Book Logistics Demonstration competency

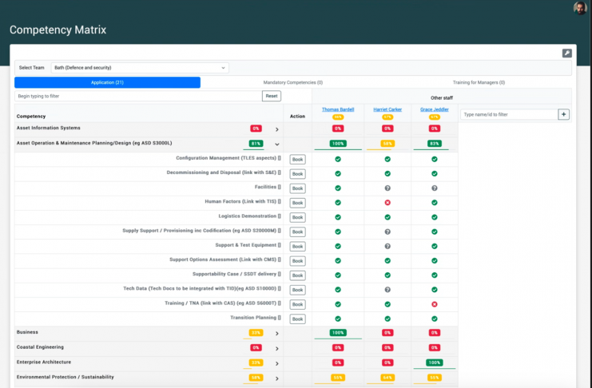click(297, 217)
